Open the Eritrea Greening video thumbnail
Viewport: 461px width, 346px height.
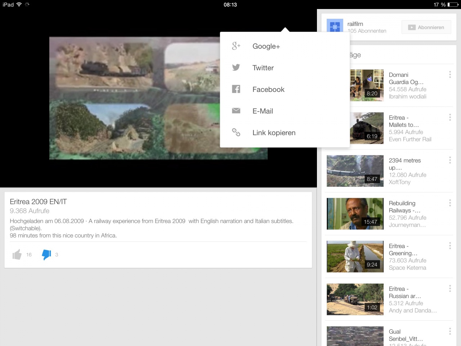click(355, 257)
